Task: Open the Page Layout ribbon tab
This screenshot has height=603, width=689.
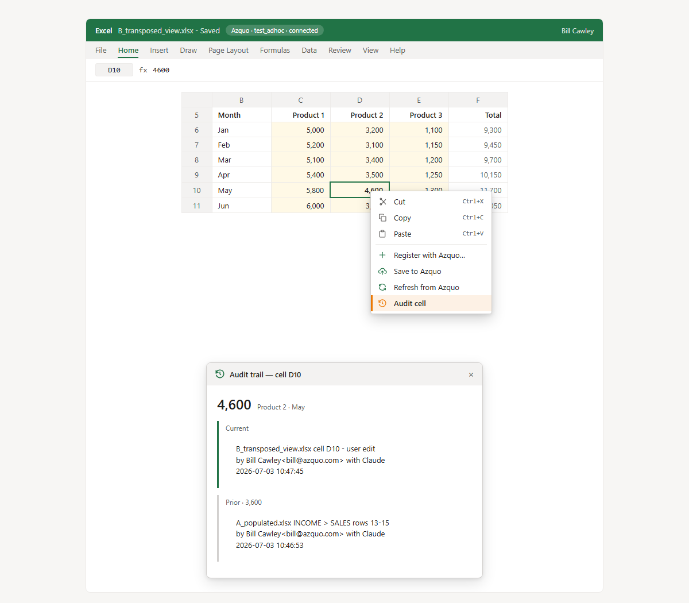Action: pos(229,50)
